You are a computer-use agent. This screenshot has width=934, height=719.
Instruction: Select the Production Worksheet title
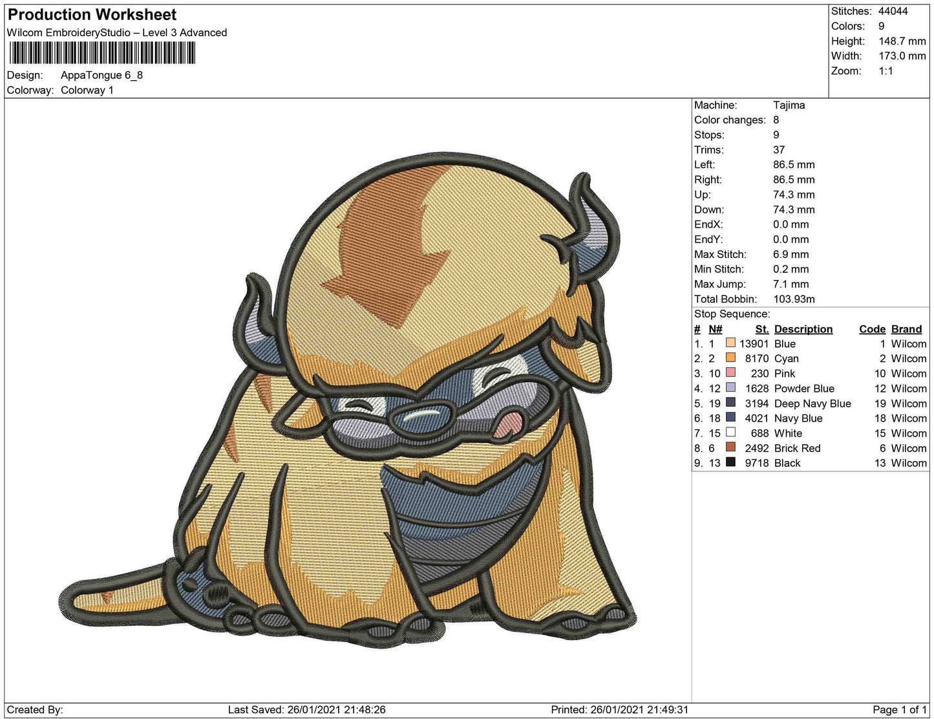pos(92,15)
